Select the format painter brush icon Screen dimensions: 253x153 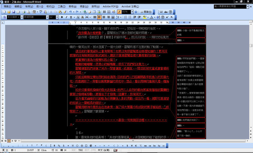click(65, 12)
